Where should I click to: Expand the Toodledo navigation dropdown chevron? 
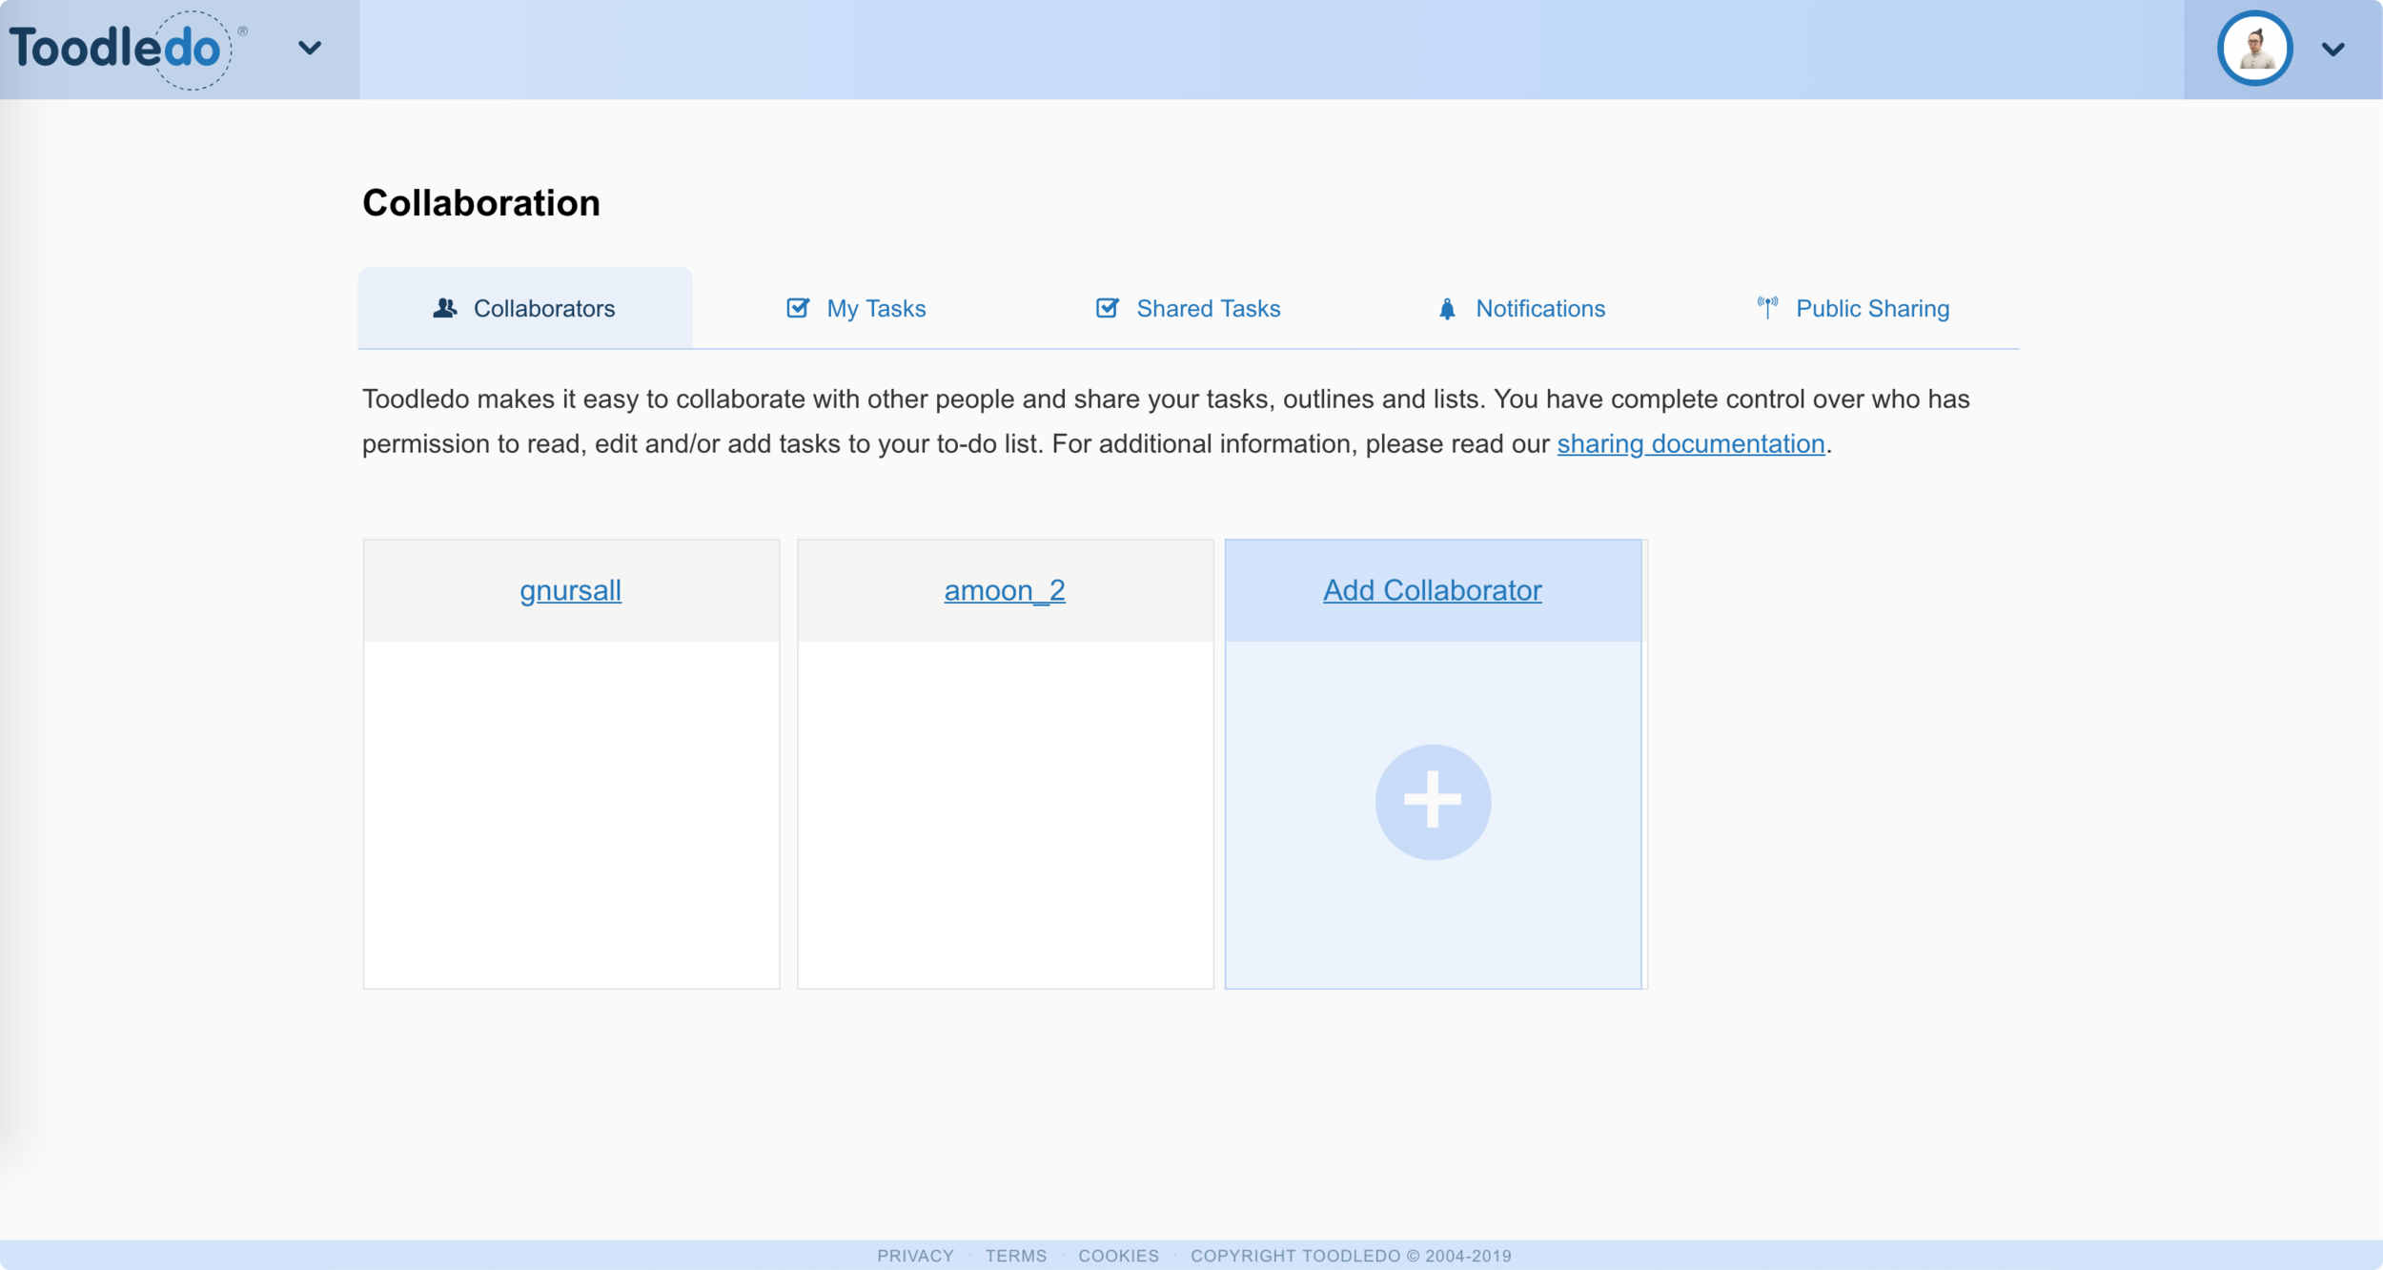tap(310, 48)
